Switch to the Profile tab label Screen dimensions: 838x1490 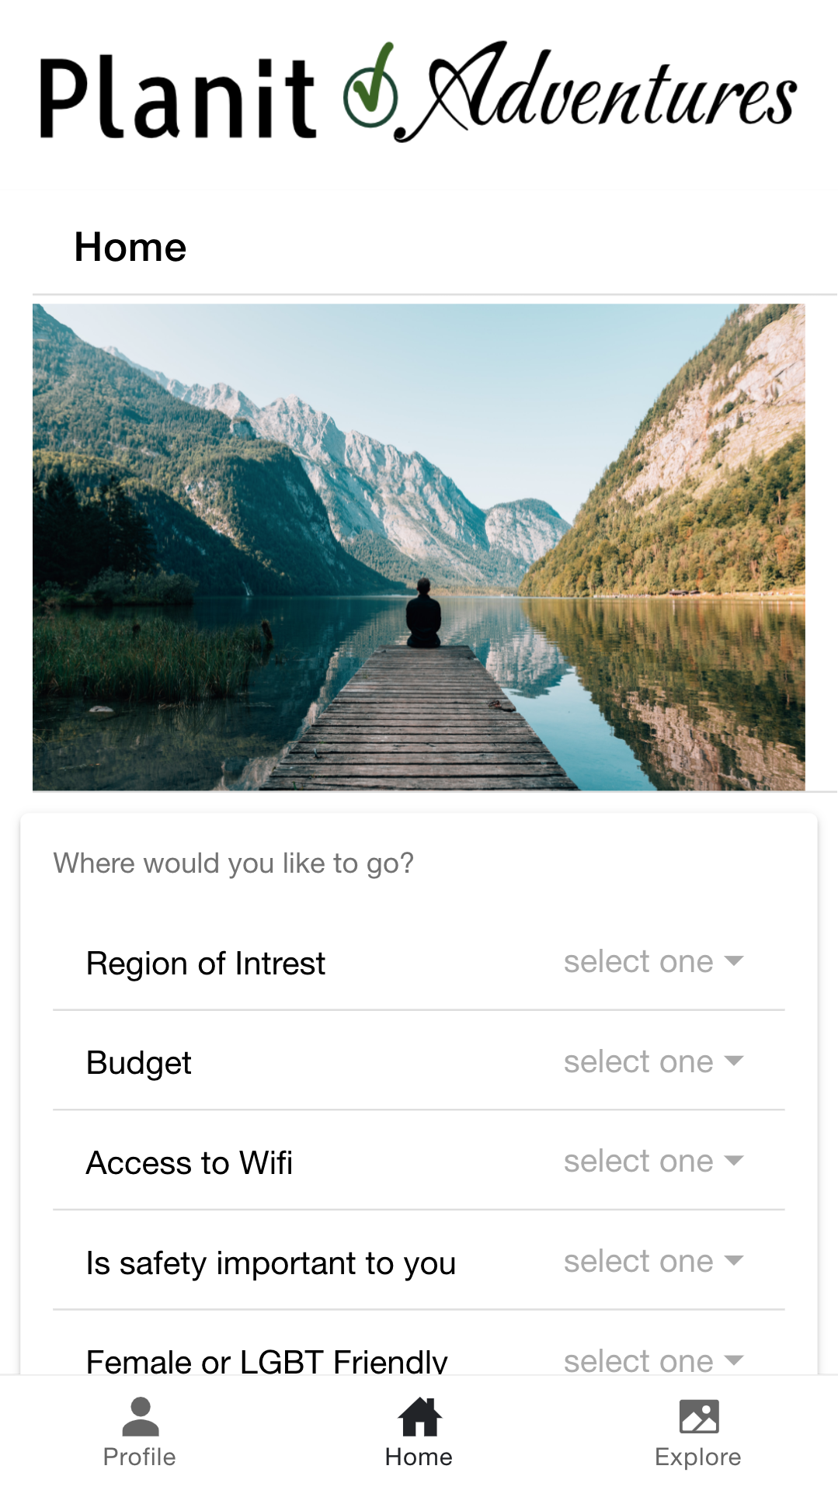[x=140, y=1457]
